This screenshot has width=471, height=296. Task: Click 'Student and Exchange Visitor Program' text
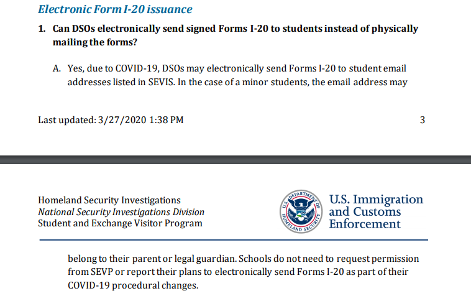tap(120, 223)
